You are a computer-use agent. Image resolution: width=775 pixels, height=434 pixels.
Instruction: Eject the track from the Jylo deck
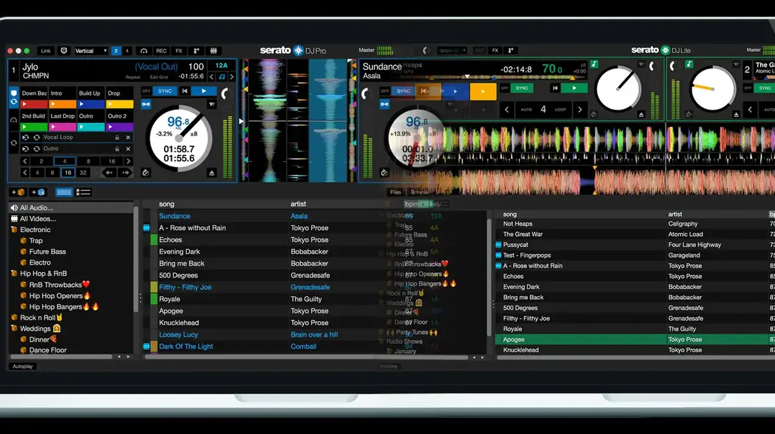tap(211, 173)
